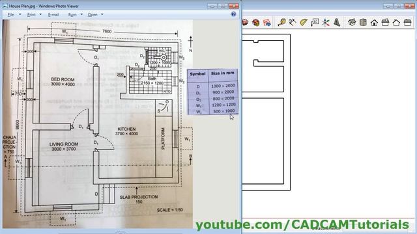Expand the Print dropdown arrow

point(40,14)
